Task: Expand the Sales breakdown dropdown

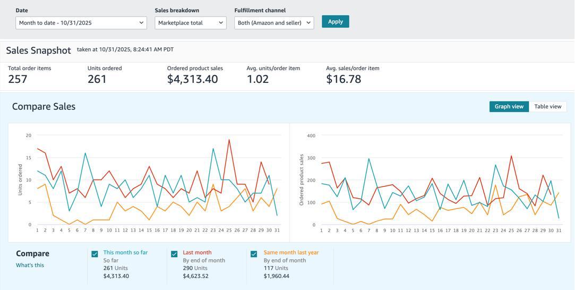Action: (x=190, y=23)
